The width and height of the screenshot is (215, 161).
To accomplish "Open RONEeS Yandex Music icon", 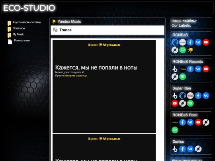I will (x=190, y=50).
